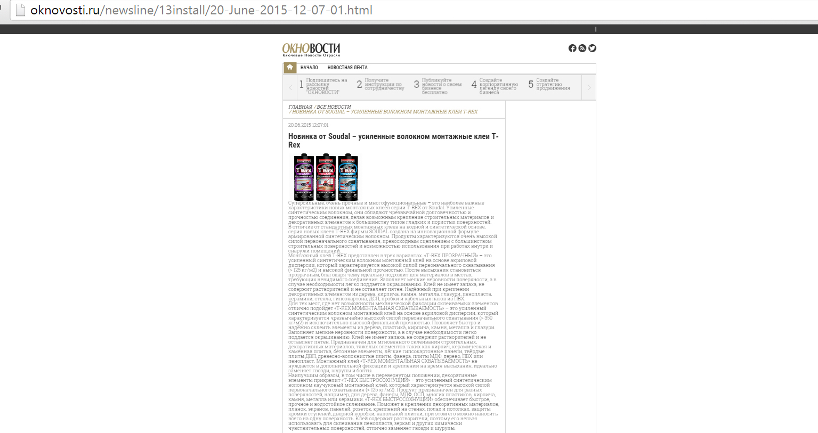This screenshot has height=433, width=818.
Task: Click the article date 20.06.2015 12:07:01
Action: point(309,125)
